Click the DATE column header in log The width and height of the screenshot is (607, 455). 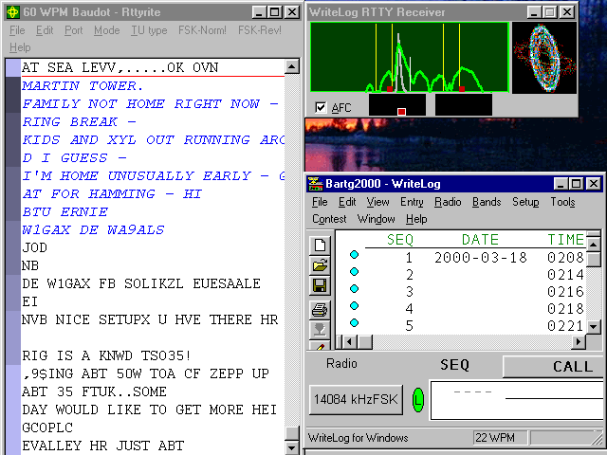point(480,240)
